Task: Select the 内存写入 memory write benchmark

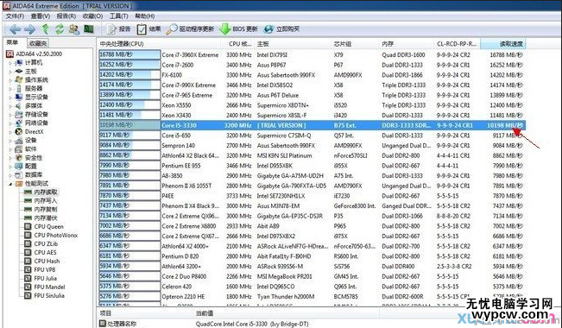Action: pos(46,201)
